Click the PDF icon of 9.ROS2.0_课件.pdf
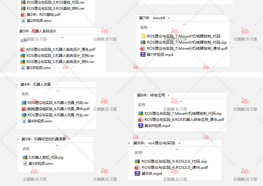 click(x=137, y=167)
